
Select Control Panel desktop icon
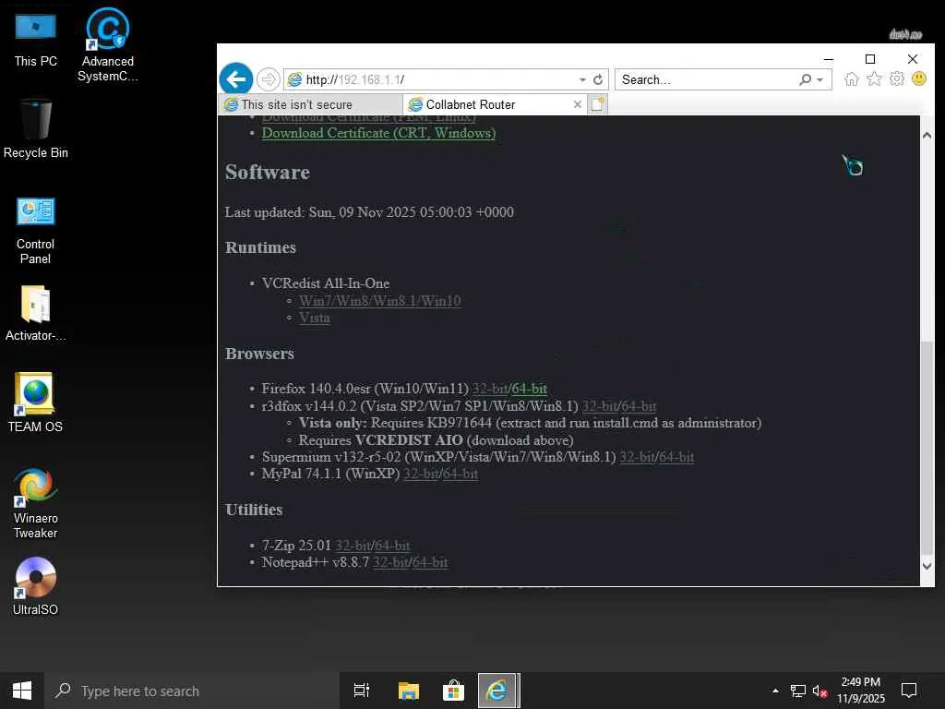[36, 231]
